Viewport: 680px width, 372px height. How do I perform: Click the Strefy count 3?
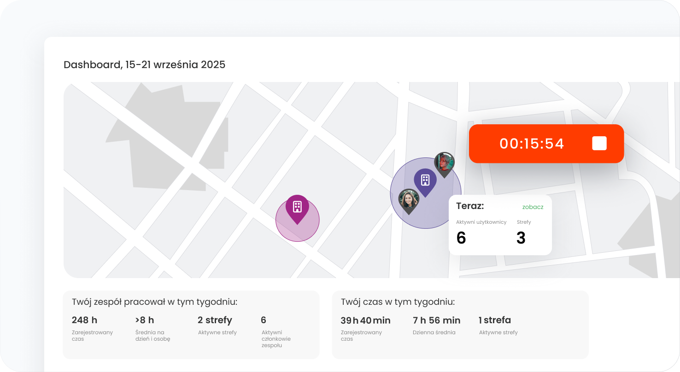[521, 238]
